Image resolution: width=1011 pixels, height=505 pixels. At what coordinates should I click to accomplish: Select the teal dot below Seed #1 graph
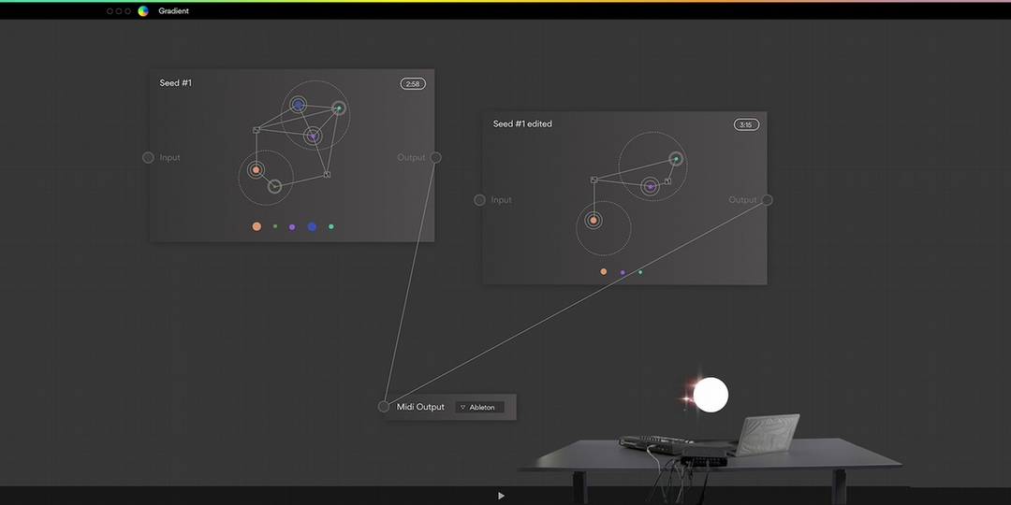(x=331, y=226)
